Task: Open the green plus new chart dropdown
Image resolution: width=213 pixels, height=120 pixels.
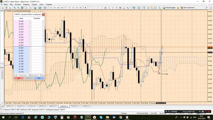Action: 134,8
